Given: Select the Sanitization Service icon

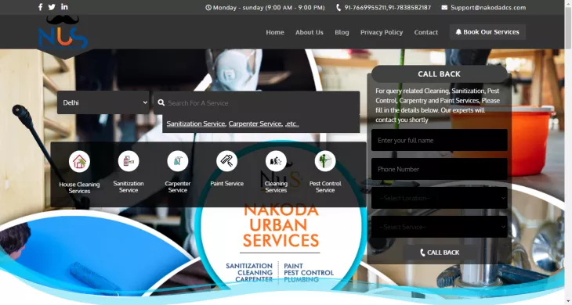Looking at the screenshot, I should tap(129, 161).
